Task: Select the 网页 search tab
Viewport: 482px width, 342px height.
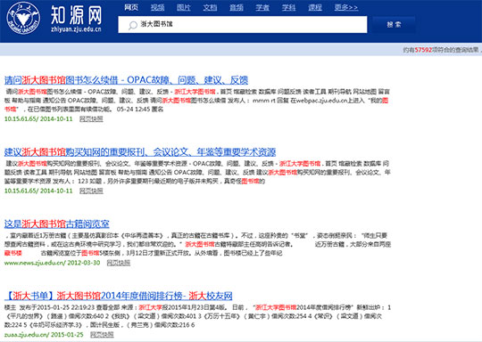Action: (x=131, y=7)
